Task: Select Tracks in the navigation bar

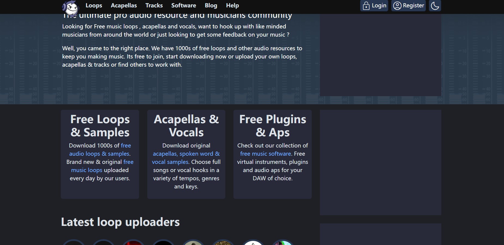Action: coord(154,5)
